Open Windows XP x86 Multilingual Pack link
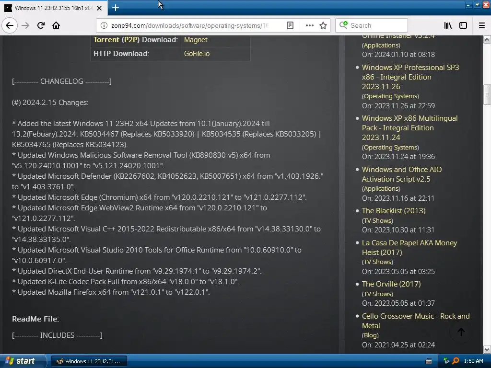The image size is (491, 368). click(x=409, y=127)
